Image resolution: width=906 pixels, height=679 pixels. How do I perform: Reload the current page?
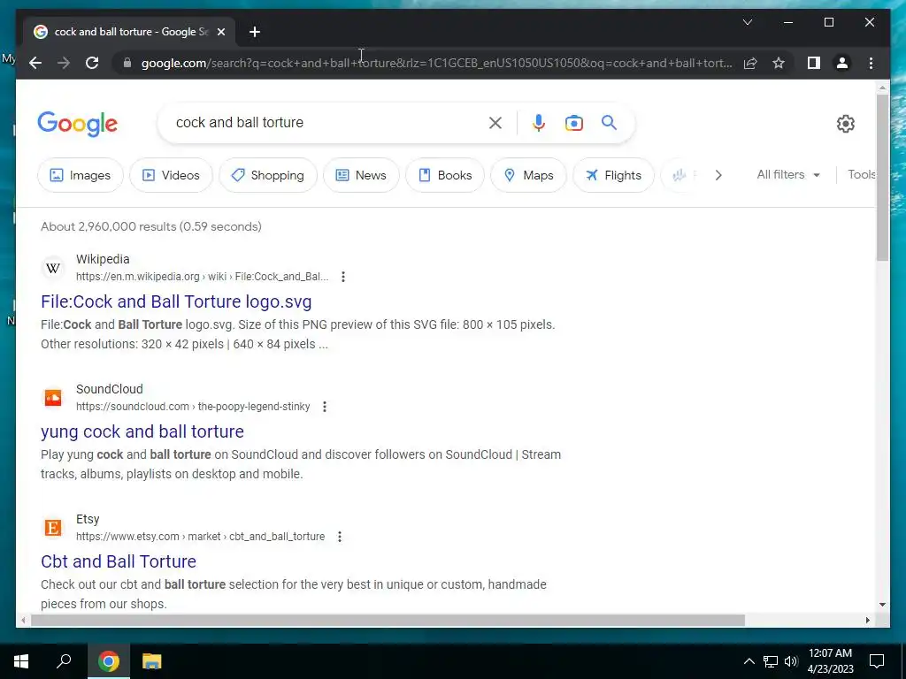tap(92, 63)
